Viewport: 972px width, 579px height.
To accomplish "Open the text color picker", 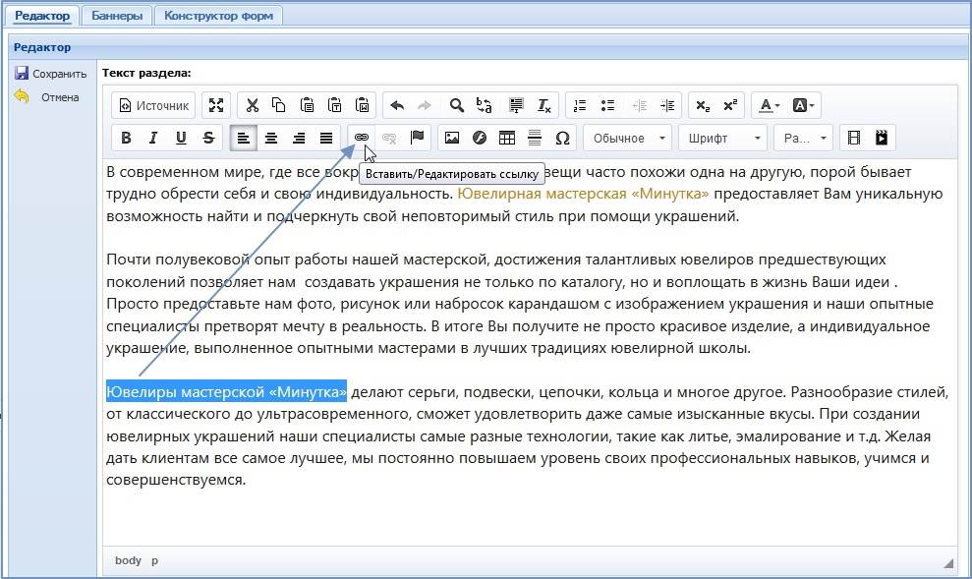I will [770, 105].
